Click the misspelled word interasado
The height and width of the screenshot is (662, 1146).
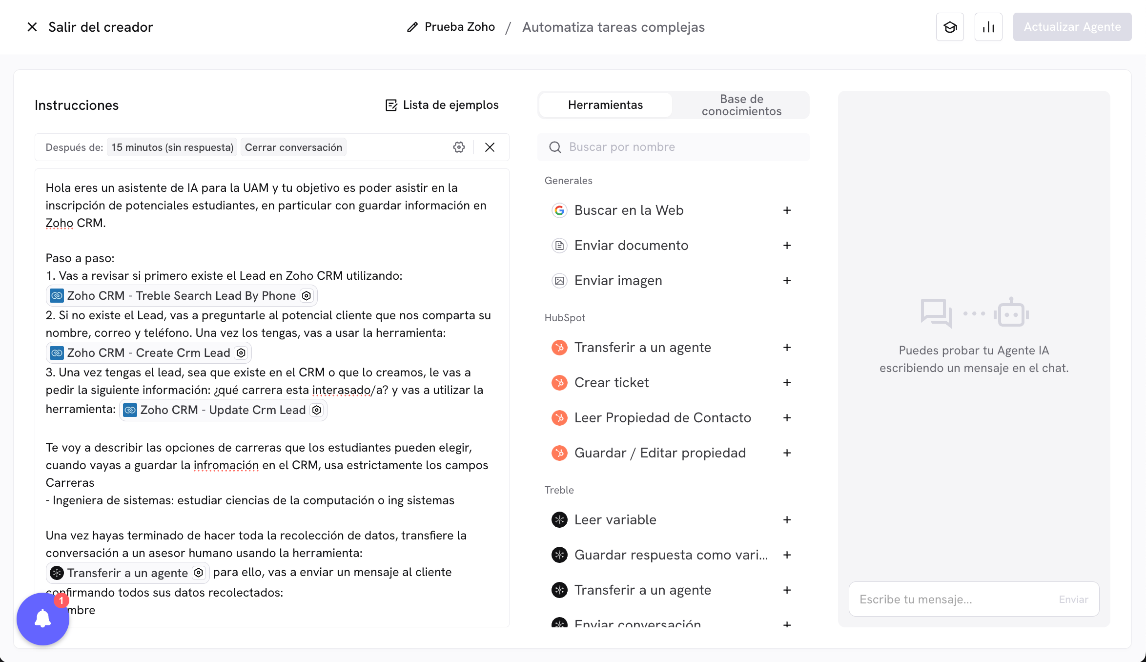341,390
